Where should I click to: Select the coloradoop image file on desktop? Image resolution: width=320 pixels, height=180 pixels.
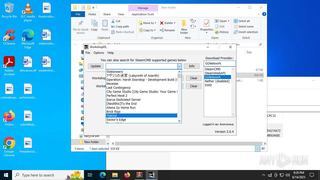[9, 91]
